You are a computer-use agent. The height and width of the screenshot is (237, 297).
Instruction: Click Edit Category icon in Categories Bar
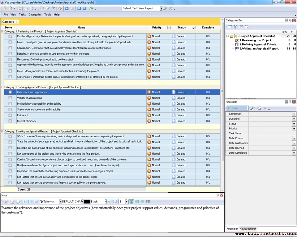coord(241,27)
